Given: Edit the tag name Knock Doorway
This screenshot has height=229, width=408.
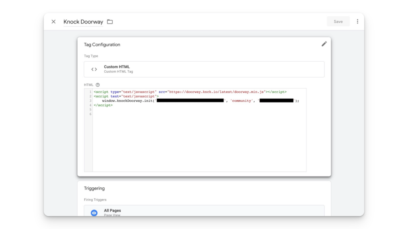Looking at the screenshot, I should [x=83, y=22].
